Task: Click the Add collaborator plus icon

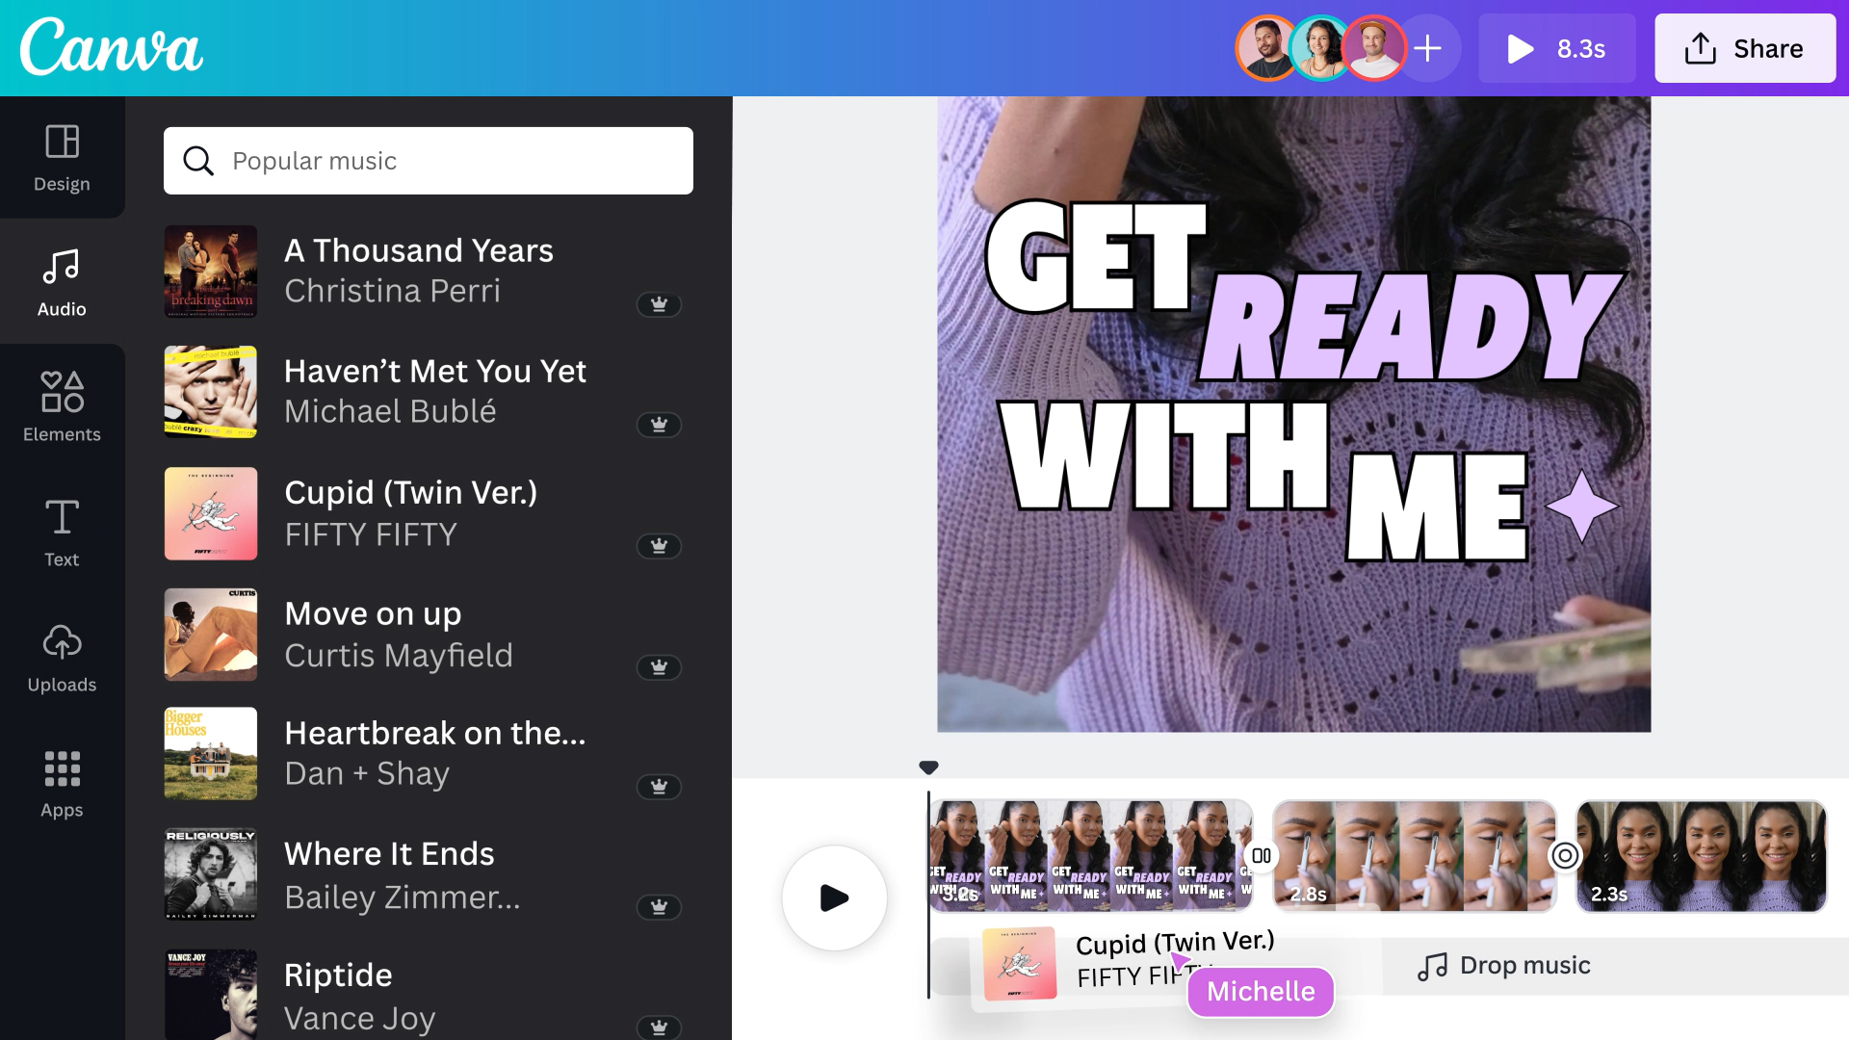Action: (1430, 48)
